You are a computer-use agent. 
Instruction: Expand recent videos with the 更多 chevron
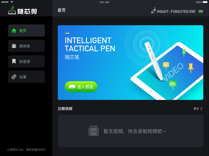201,109
